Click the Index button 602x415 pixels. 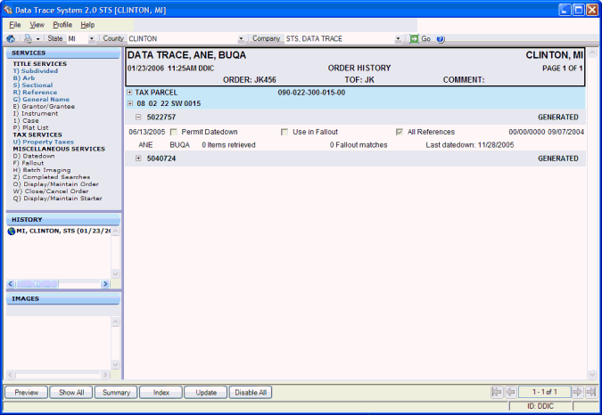(161, 393)
